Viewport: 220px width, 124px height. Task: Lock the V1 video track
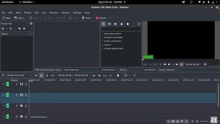pos(26,95)
